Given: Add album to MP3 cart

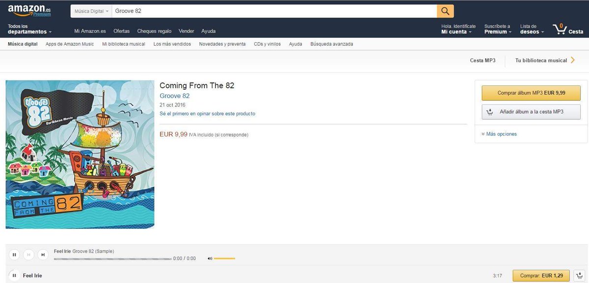Looking at the screenshot, I should (x=531, y=112).
